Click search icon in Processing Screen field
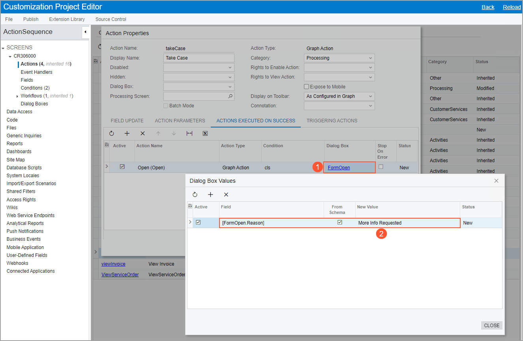523x341 pixels. [x=231, y=96]
